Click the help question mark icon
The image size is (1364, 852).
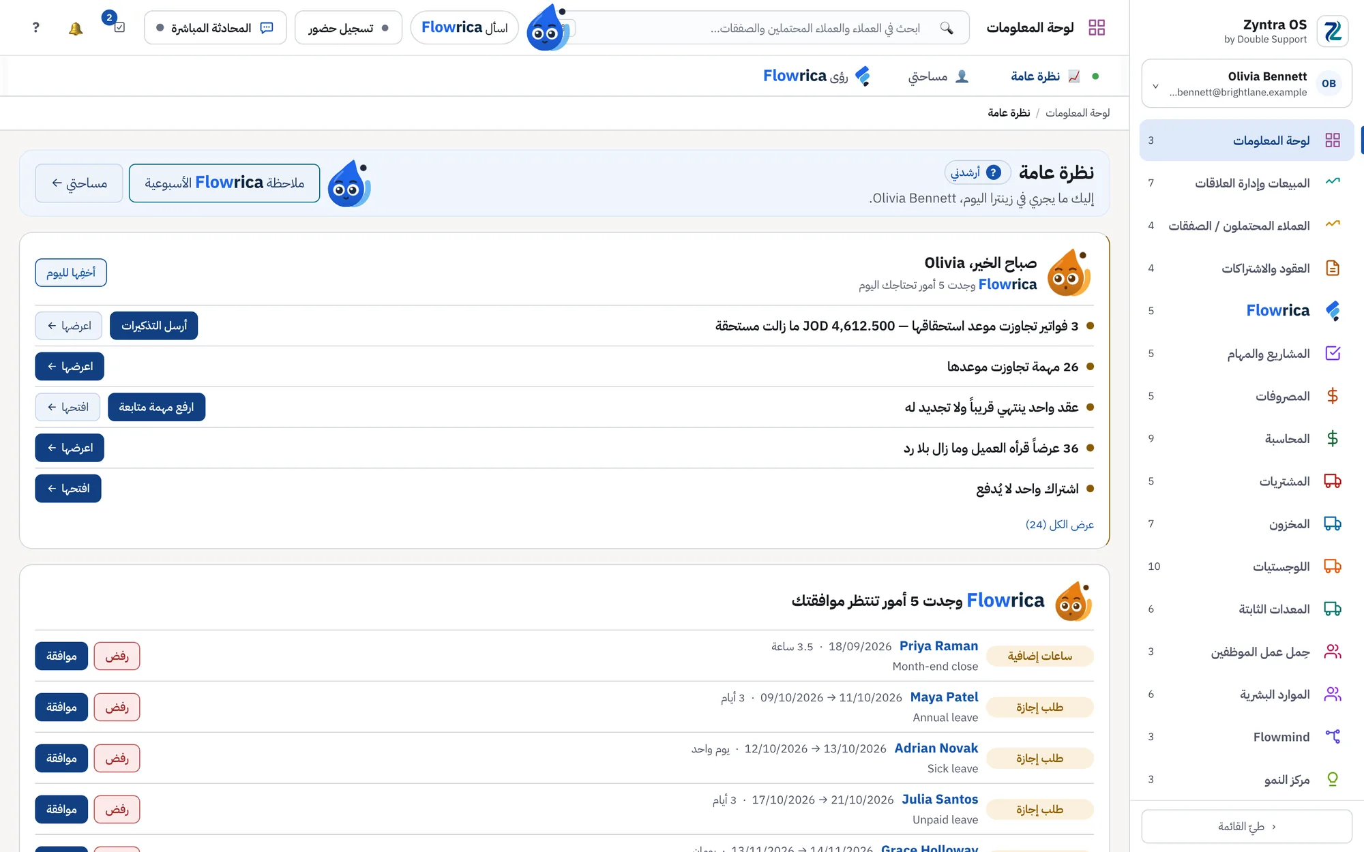[x=36, y=28]
